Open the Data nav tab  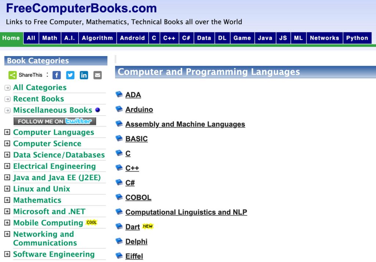click(x=204, y=38)
